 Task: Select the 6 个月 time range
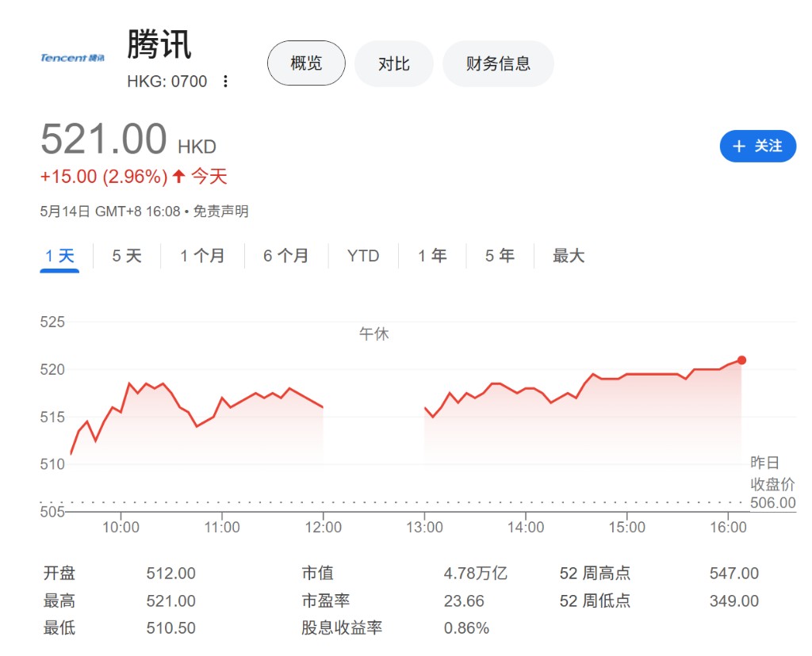285,256
